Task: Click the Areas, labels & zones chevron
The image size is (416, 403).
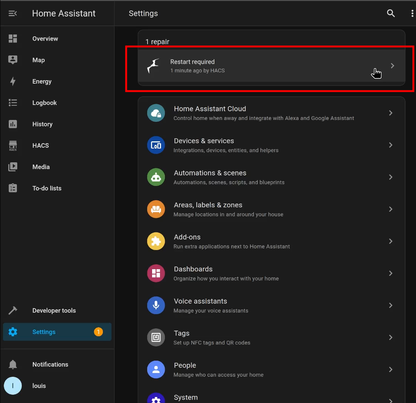Action: 390,209
